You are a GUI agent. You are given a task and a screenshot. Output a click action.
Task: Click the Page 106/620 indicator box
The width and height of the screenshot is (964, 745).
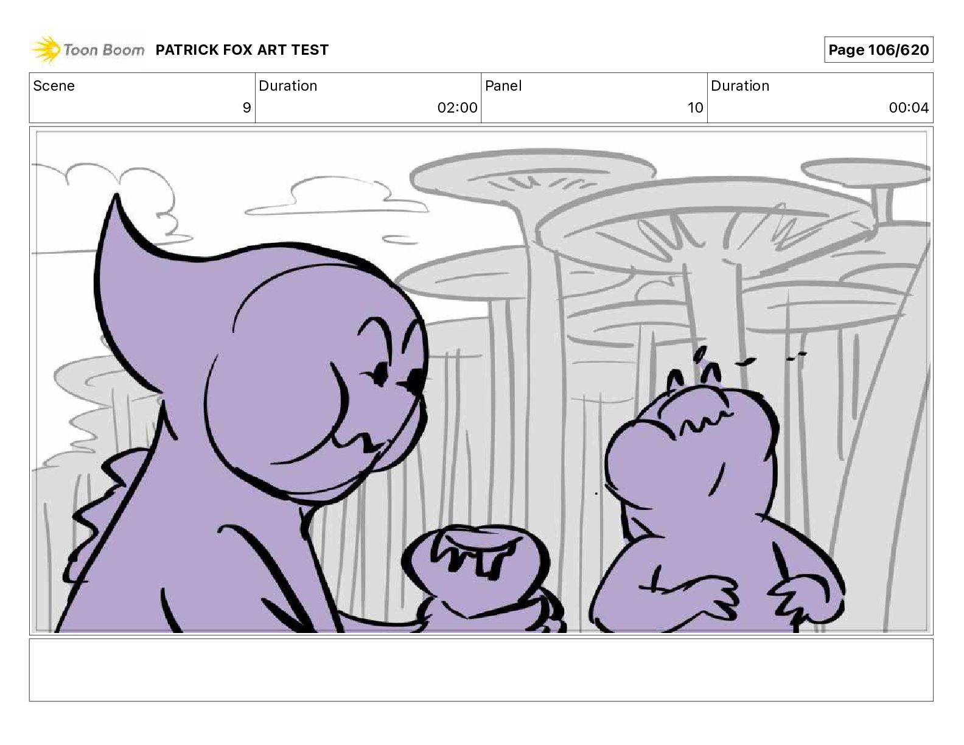[x=878, y=50]
